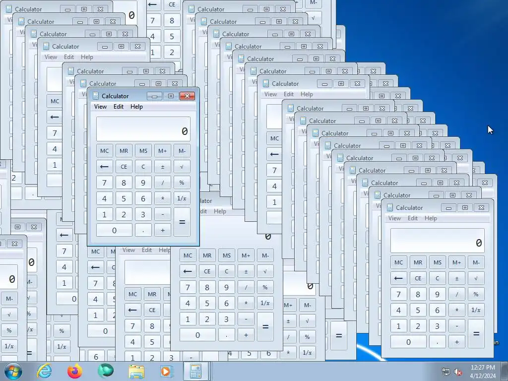Open Windows Explorer folder icon in taskbar
This screenshot has height=381, width=508.
(x=136, y=371)
